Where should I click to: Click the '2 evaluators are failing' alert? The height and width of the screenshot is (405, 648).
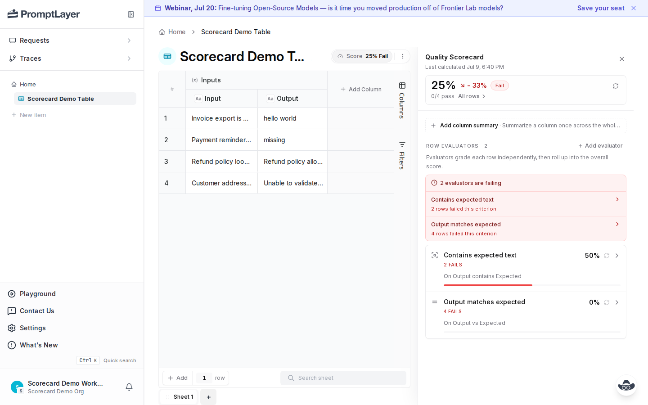click(x=526, y=183)
